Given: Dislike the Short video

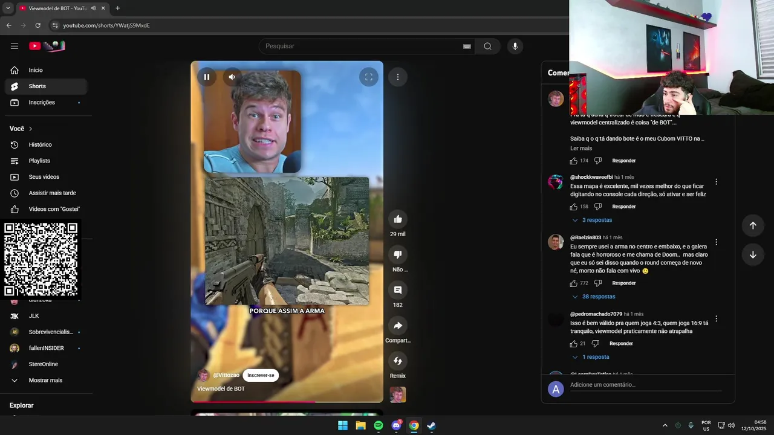Looking at the screenshot, I should pyautogui.click(x=398, y=255).
